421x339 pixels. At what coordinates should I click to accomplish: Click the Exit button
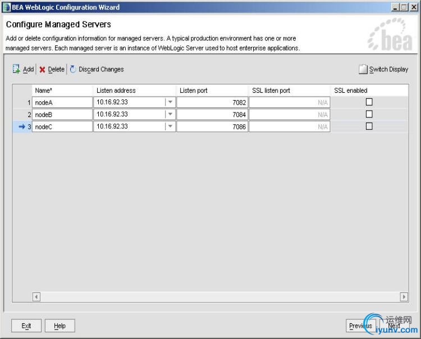click(x=26, y=326)
